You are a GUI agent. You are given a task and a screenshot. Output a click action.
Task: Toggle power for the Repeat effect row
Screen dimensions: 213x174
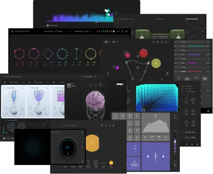pos(176,46)
